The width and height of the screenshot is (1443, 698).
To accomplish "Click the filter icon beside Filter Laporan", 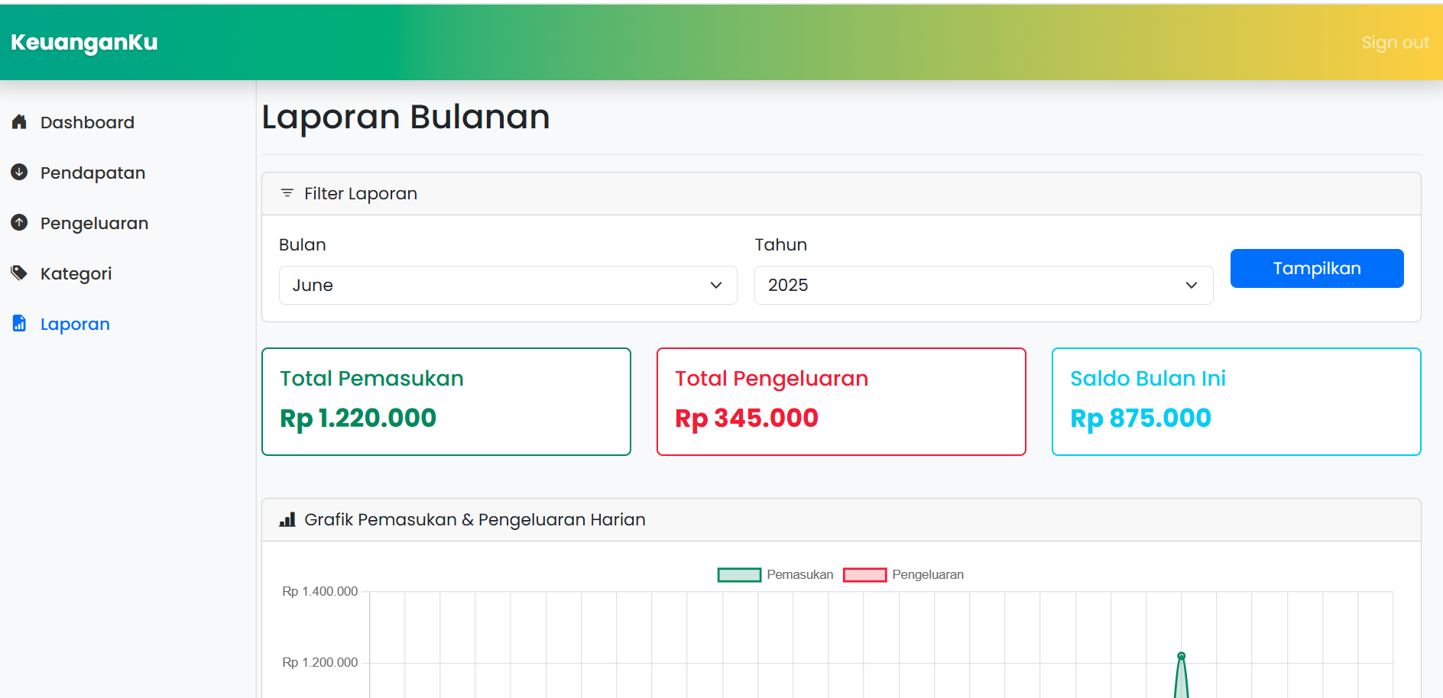I will click(287, 193).
